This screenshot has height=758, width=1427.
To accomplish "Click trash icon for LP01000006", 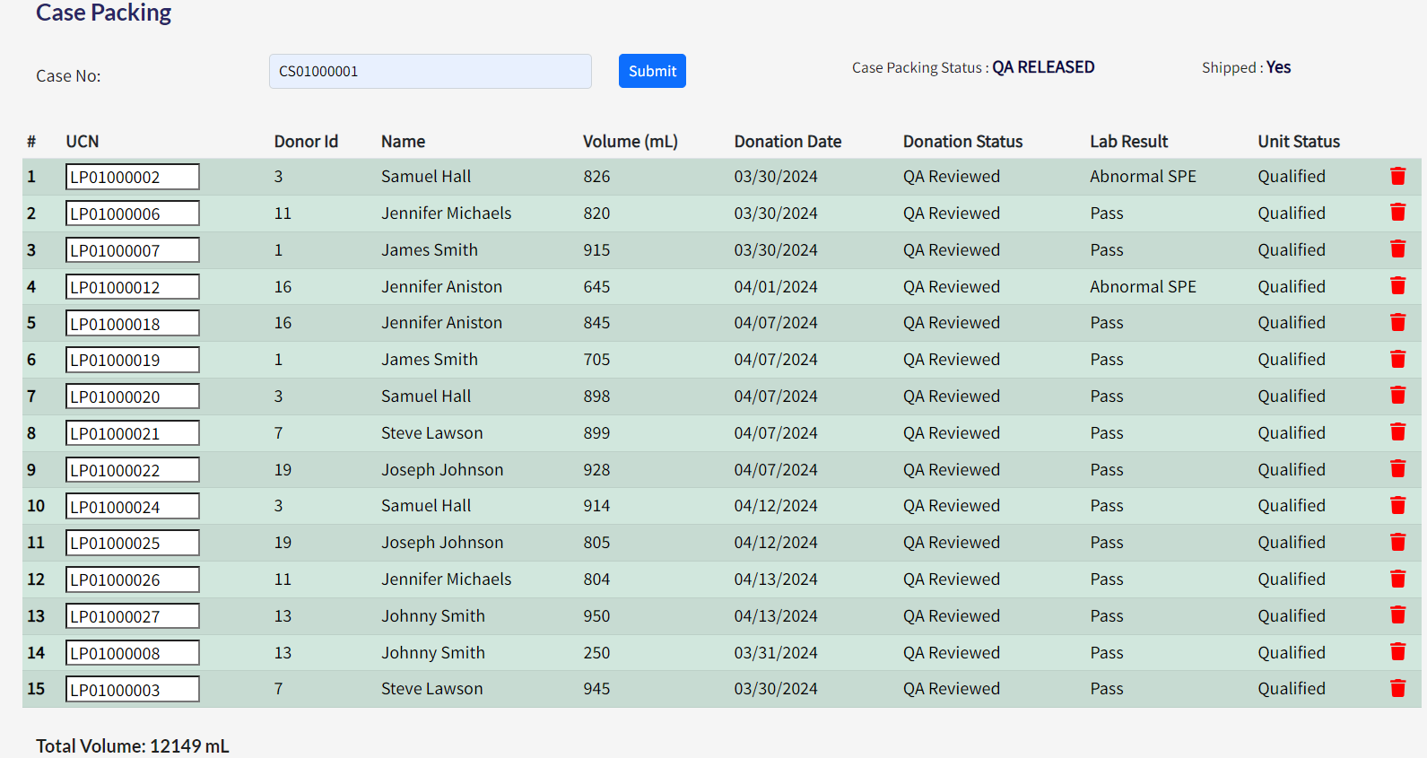I will 1397,213.
